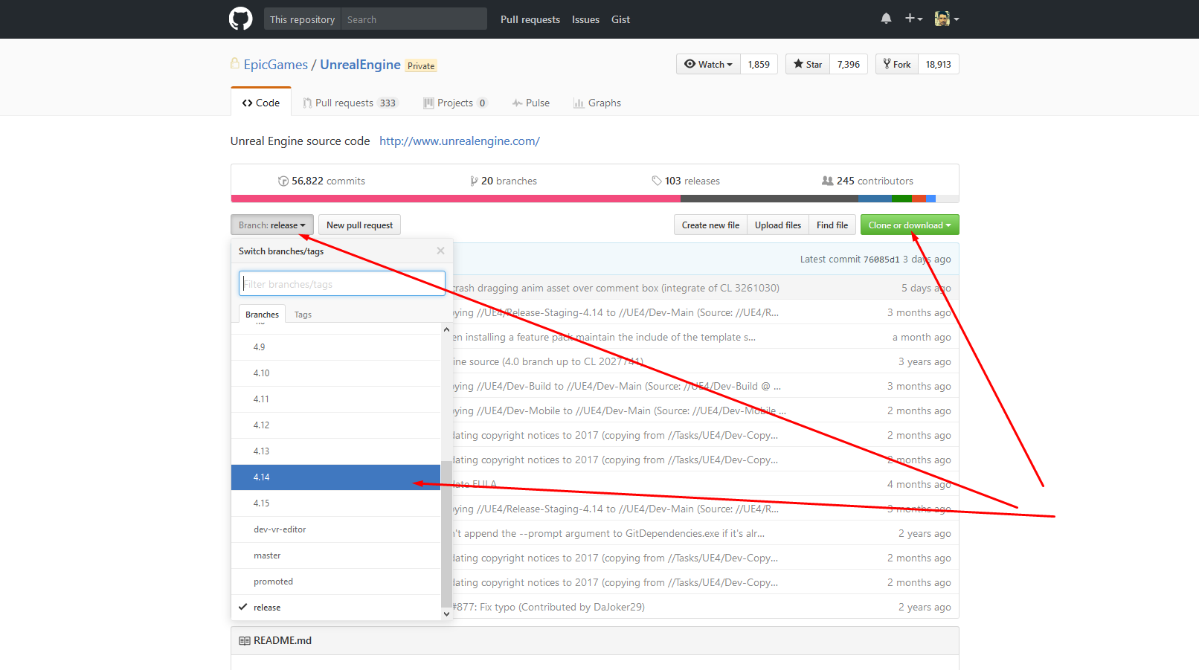
Task: Open commit message about GitDependencies.exe prompt argument
Action: click(x=608, y=533)
